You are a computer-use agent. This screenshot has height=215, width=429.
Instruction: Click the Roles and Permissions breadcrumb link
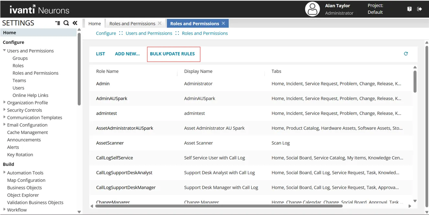[205, 33]
